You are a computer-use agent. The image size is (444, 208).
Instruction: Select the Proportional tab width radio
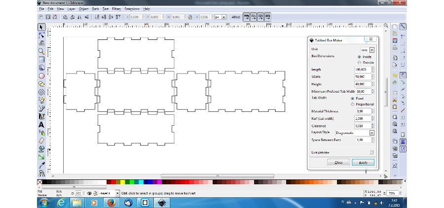353,104
